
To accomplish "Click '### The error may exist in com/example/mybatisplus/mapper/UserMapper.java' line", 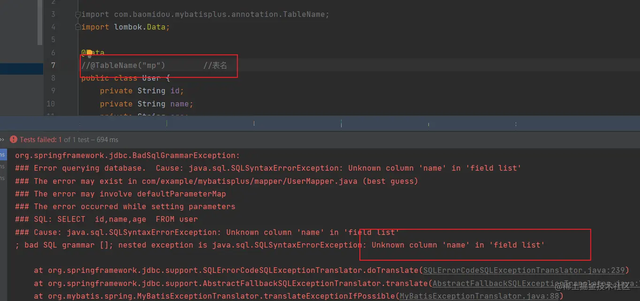I will (216, 181).
